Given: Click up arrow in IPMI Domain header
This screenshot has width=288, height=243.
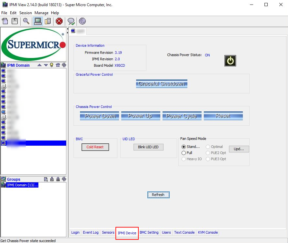Looking at the screenshot, I should coord(39,65).
